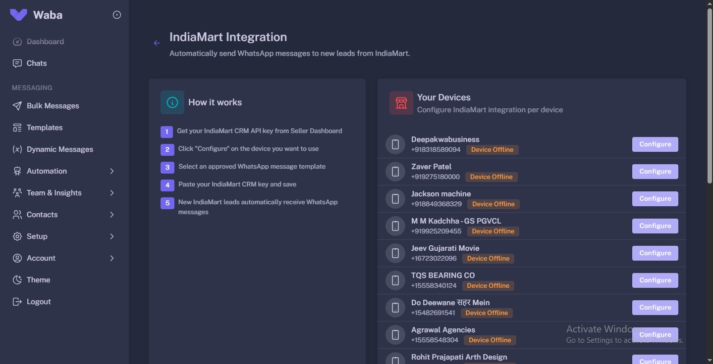Open the Contacts menu item
This screenshot has height=364, width=713.
click(42, 214)
